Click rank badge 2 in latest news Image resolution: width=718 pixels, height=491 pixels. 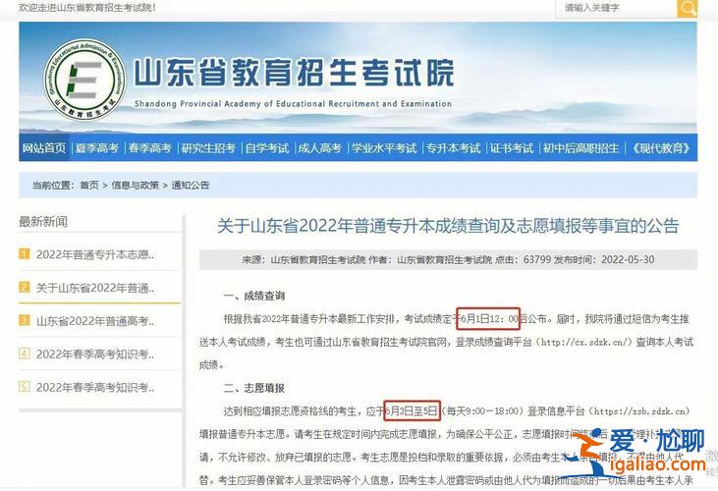[25, 287]
